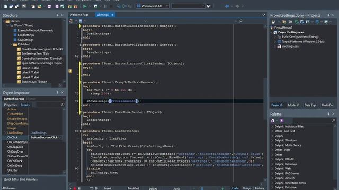The image size is (339, 190).
Task: Click the play macro button in status bar
Action: (70, 188)
